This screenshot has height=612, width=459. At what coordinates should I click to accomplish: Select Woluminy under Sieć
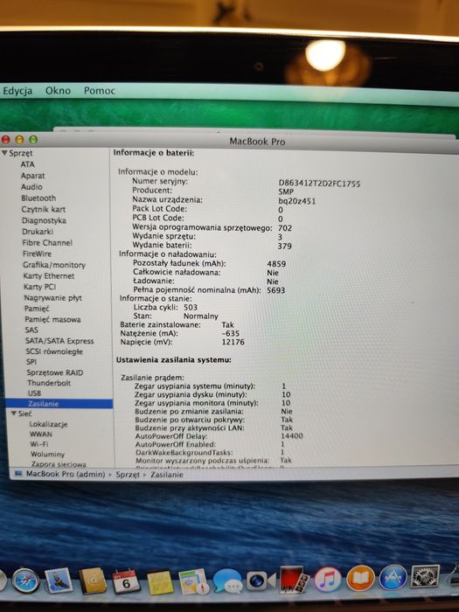47,455
